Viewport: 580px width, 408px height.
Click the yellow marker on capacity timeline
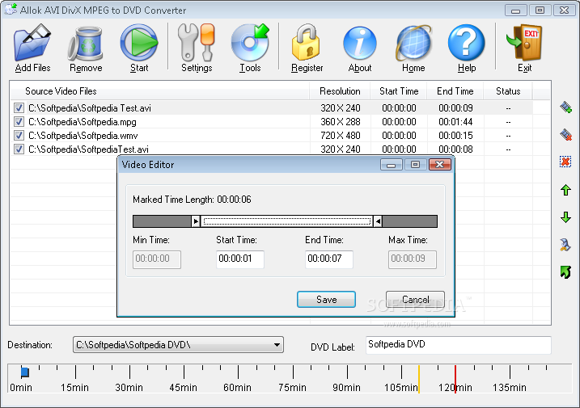coord(419,379)
